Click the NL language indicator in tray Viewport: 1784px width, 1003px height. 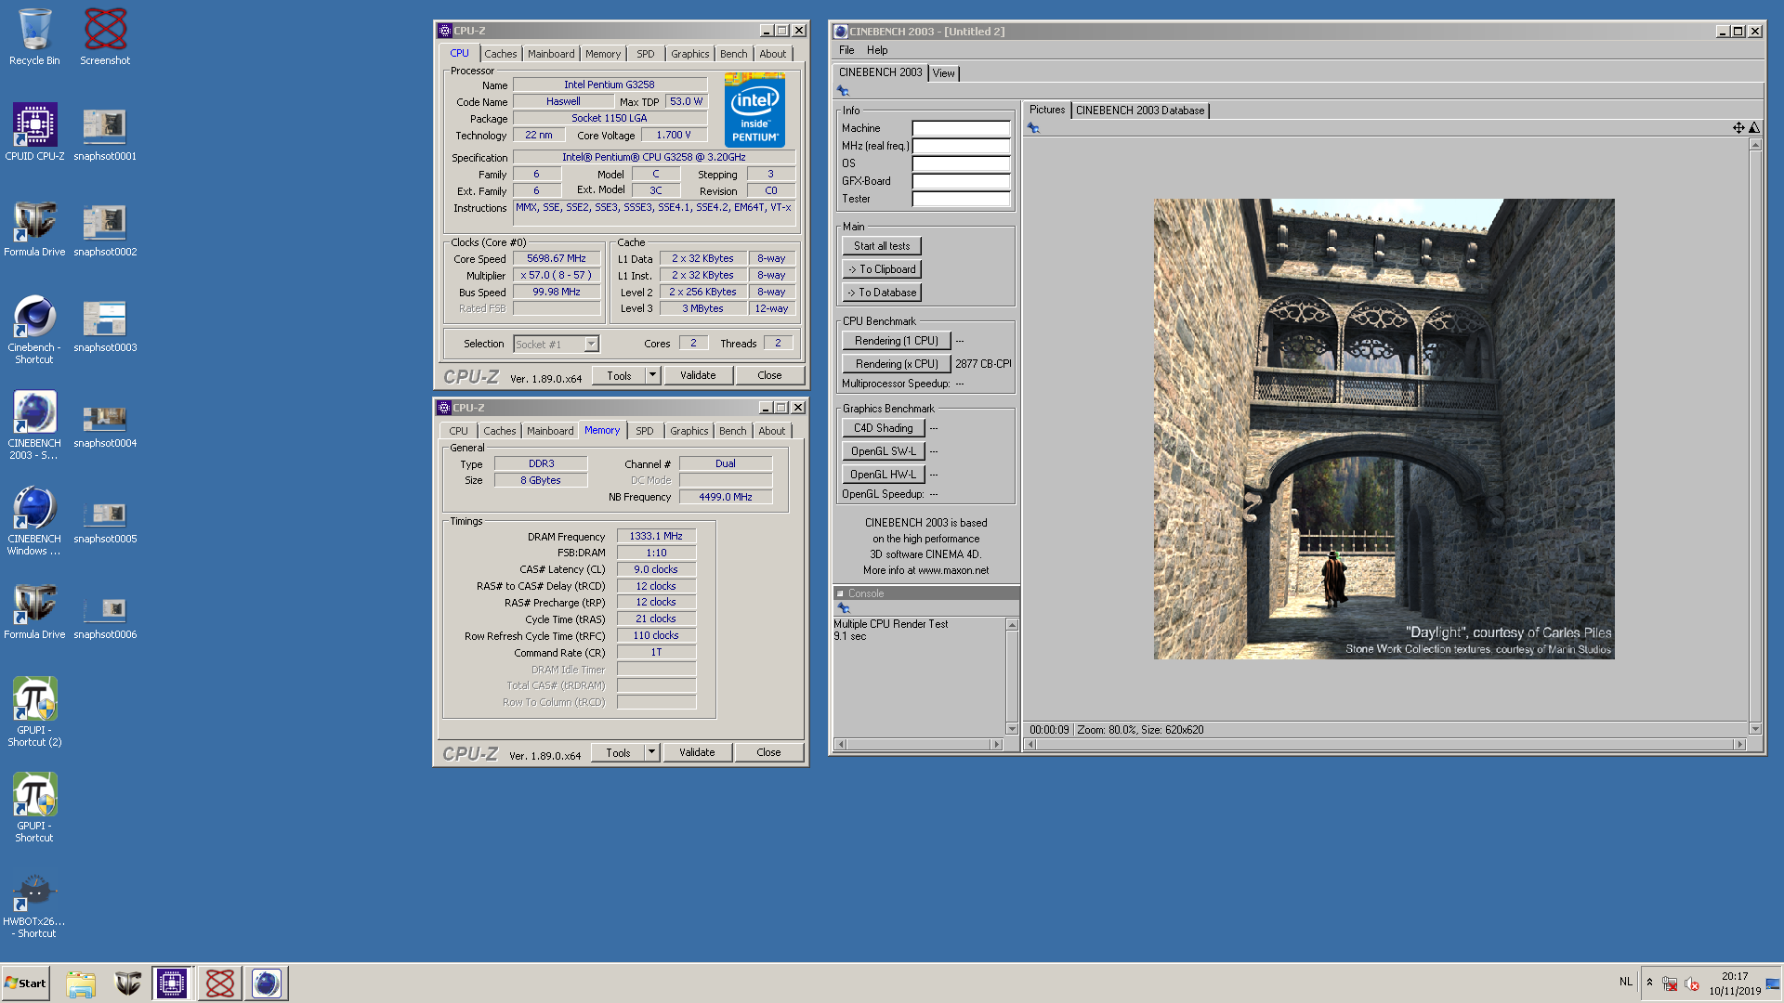pyautogui.click(x=1626, y=982)
